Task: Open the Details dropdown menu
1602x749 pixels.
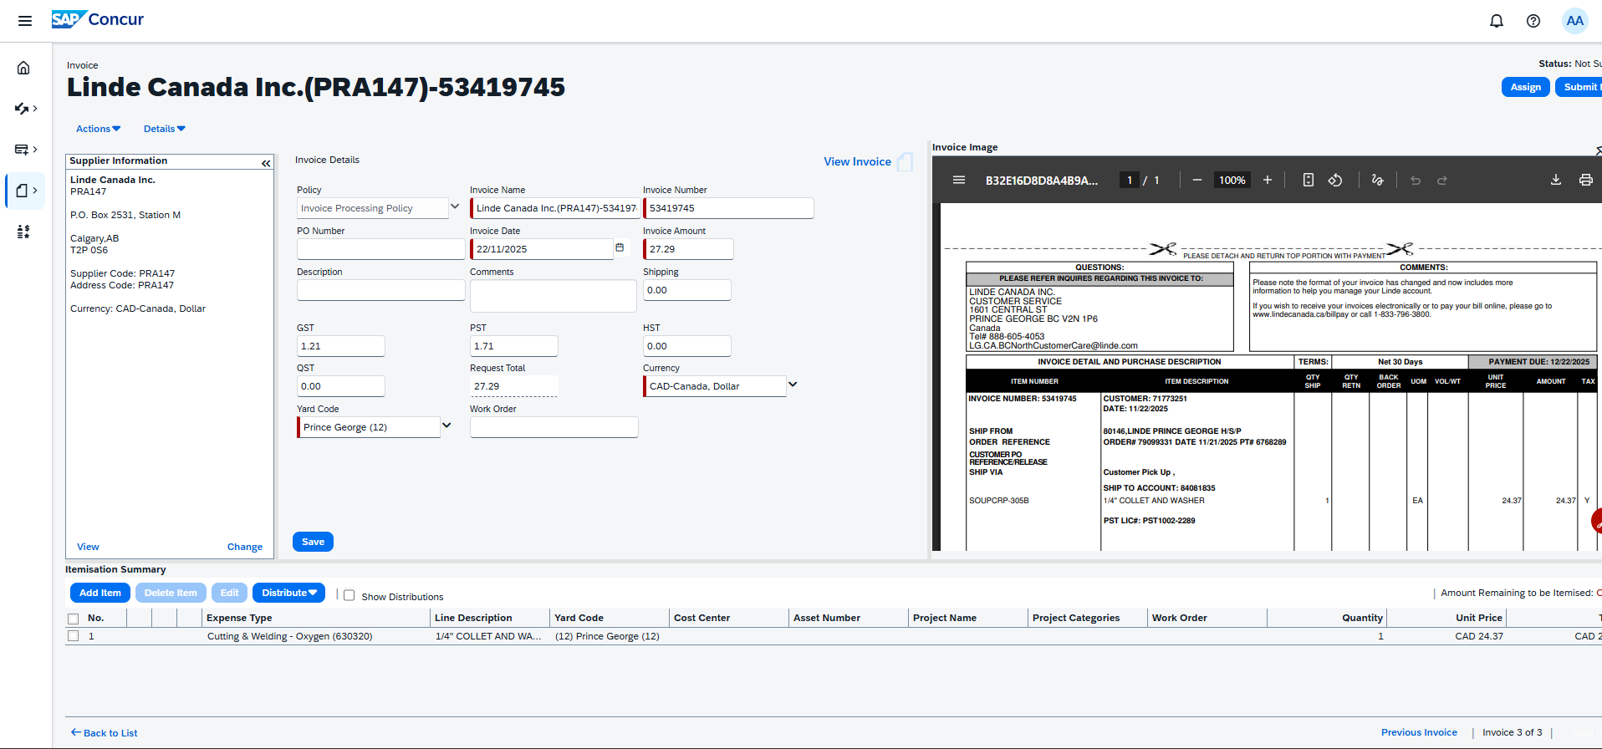Action: click(x=165, y=129)
